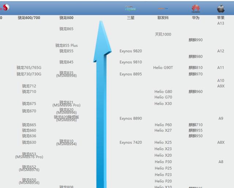Image resolution: width=234 pixels, height=188 pixels.
Task: Click the Qualcomm Snapdragon logo
Action: click(5, 7)
